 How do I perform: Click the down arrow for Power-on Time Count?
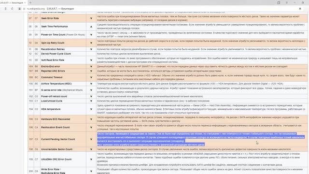91,35
